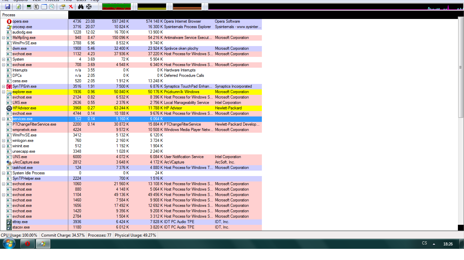Click the music note icon beside stacsv.exe
464x260 pixels.
click(9, 227)
